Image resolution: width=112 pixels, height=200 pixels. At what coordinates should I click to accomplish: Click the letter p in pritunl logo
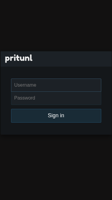coord(7,59)
